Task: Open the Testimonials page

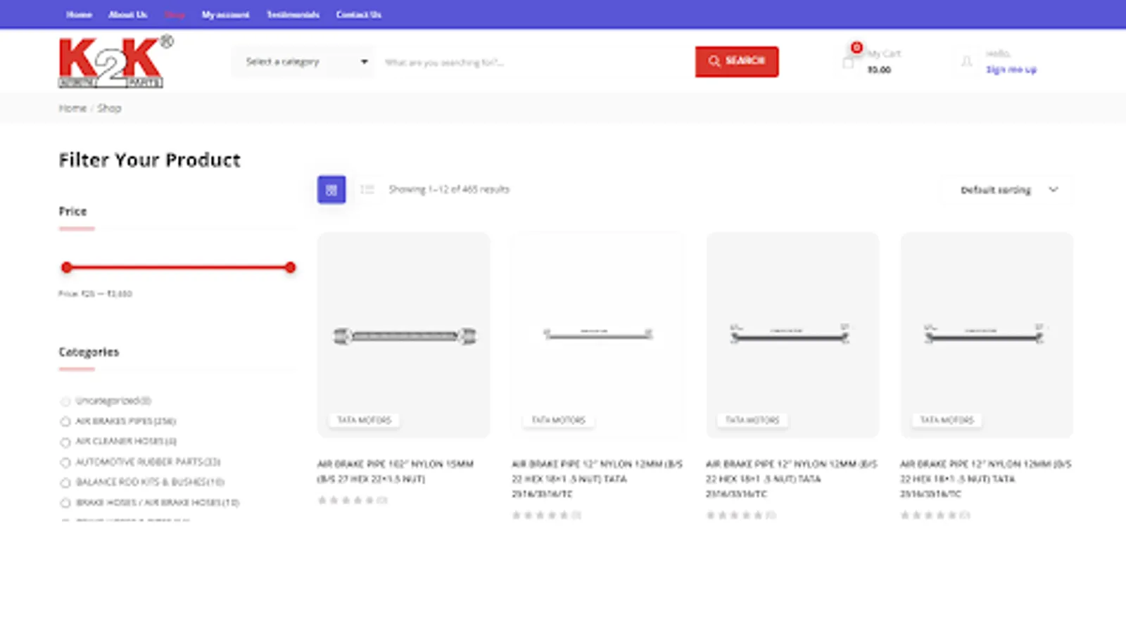Action: pyautogui.click(x=293, y=14)
